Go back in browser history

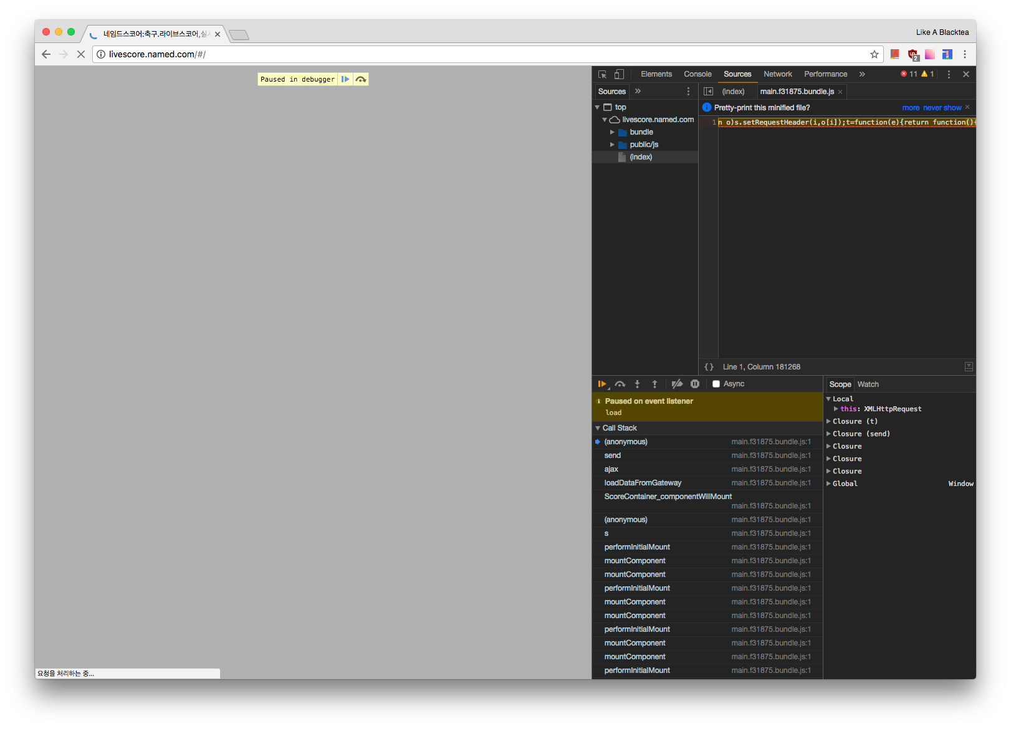click(x=46, y=54)
